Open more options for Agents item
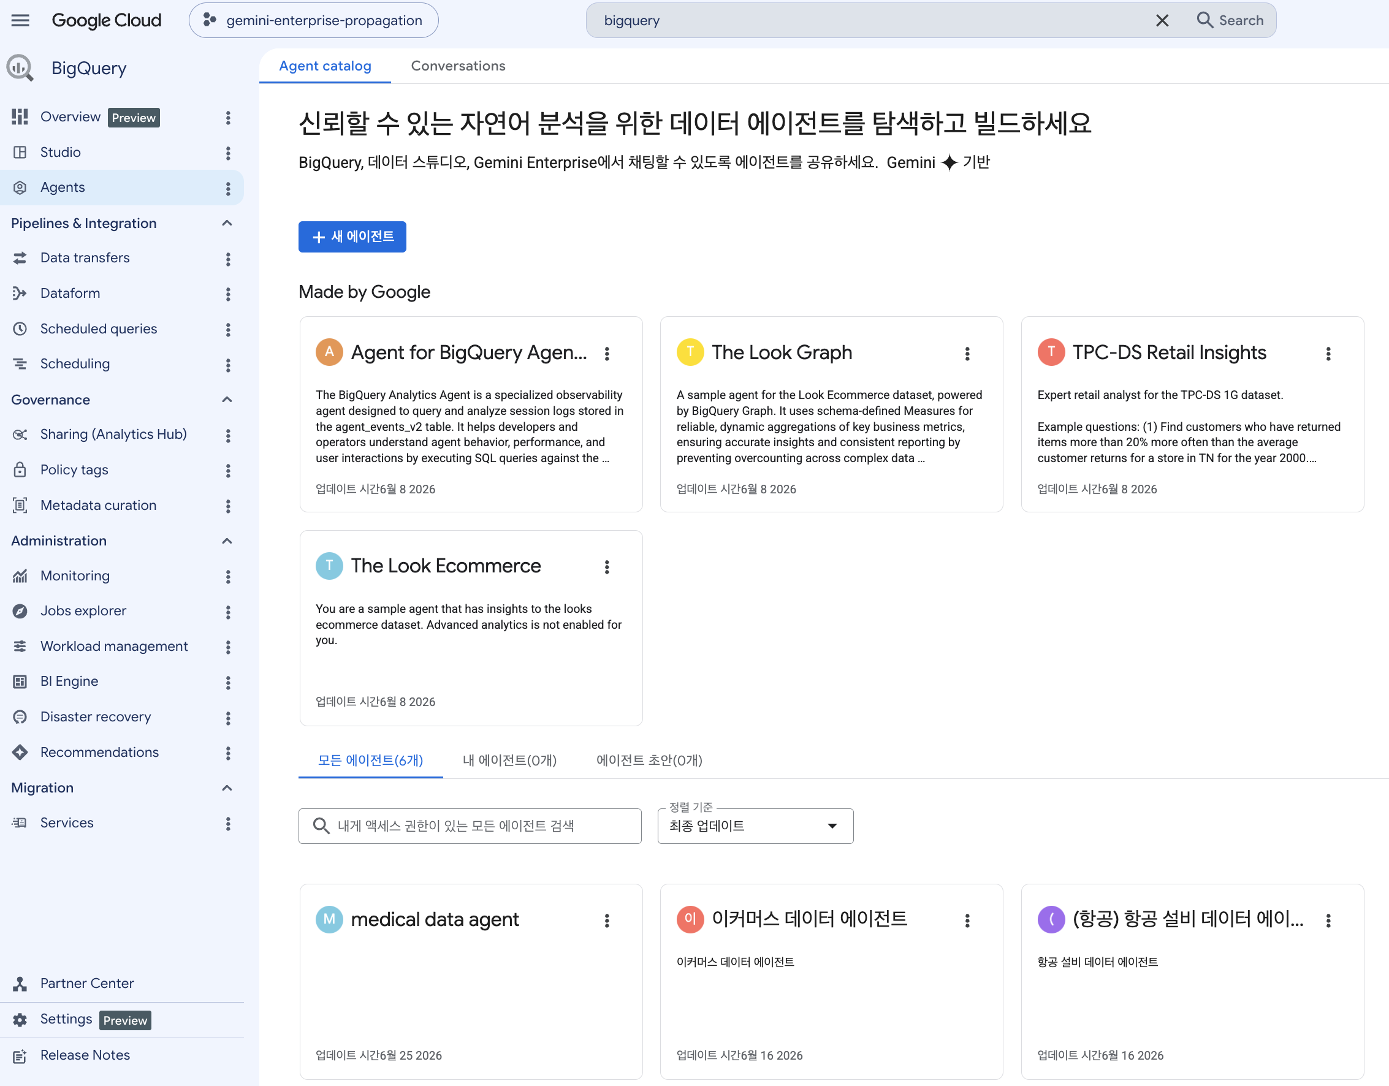 tap(227, 188)
